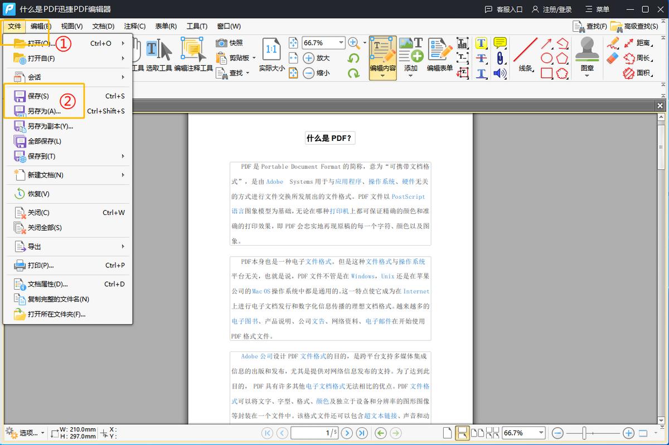The height and width of the screenshot is (445, 669).
Task: Toggle the continuous facing pages layout
Action: coord(492,432)
